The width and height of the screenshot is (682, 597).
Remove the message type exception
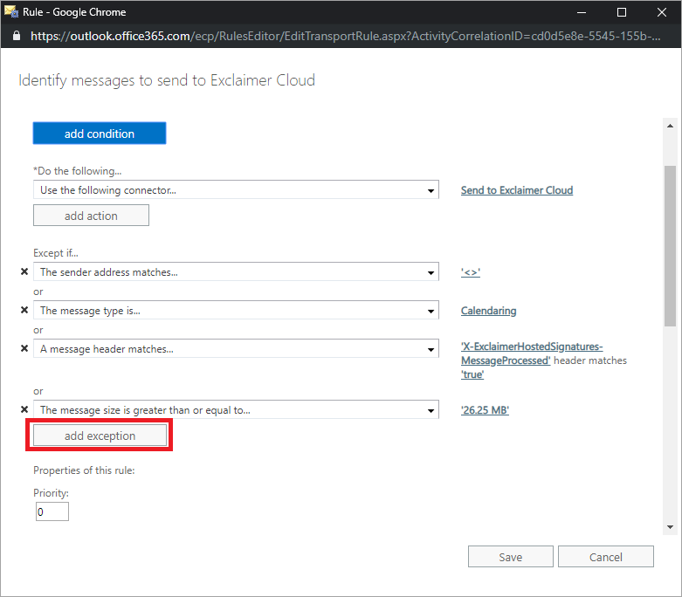tap(24, 311)
